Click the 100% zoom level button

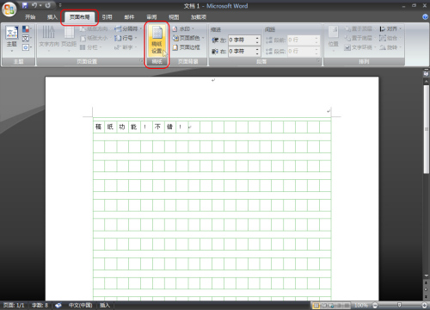point(361,306)
